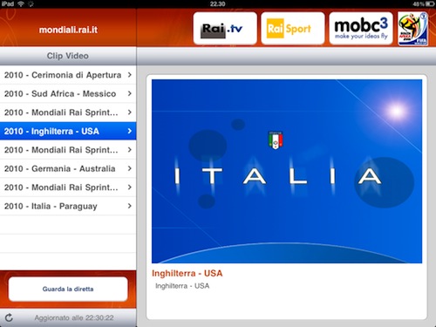Open the Rai.tv logo link
This screenshot has width=436, height=327.
(225, 29)
